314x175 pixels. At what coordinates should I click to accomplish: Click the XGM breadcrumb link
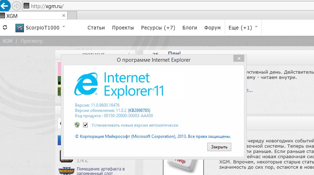[x=7, y=41]
